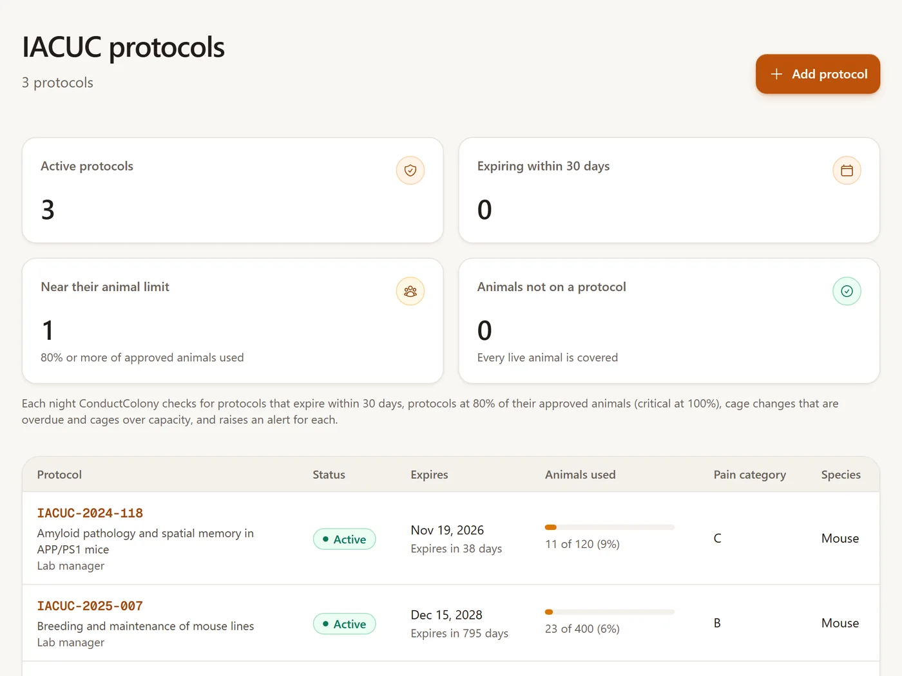Click the Expiring within 30 days card title
Viewport: 902px width, 676px height.
543,166
